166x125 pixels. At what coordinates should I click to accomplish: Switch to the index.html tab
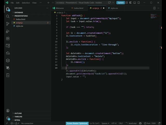[x=78, y=8]
